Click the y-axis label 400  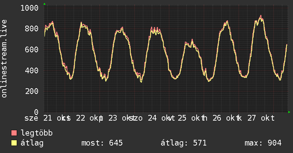[32, 70]
